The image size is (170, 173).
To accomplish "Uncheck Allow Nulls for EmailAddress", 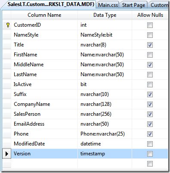I will coord(150,124).
